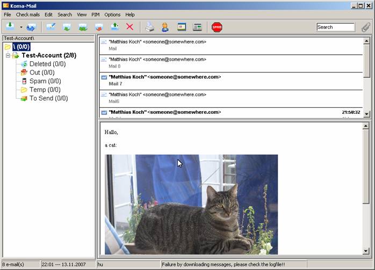Collapse the Test-Account tree node
Image resolution: width=375 pixels, height=270 pixels.
tap(8, 55)
